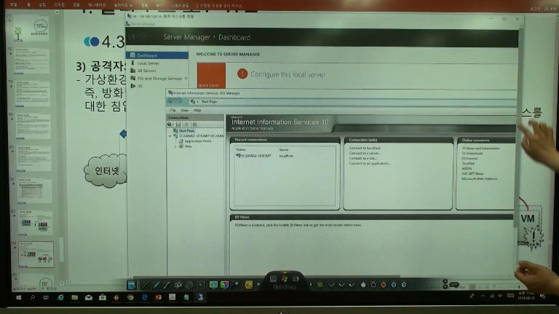The image size is (559, 314).
Task: Click Connect to a site link
Action: pos(362,158)
